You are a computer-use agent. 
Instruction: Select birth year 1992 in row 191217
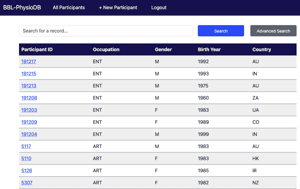coord(203,61)
